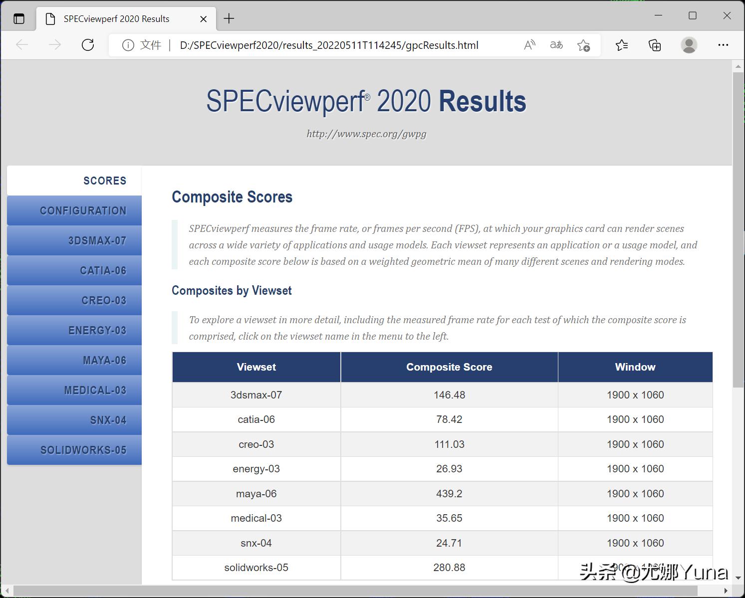The image size is (745, 598).
Task: Open the Settings and more menu
Action: pos(723,45)
